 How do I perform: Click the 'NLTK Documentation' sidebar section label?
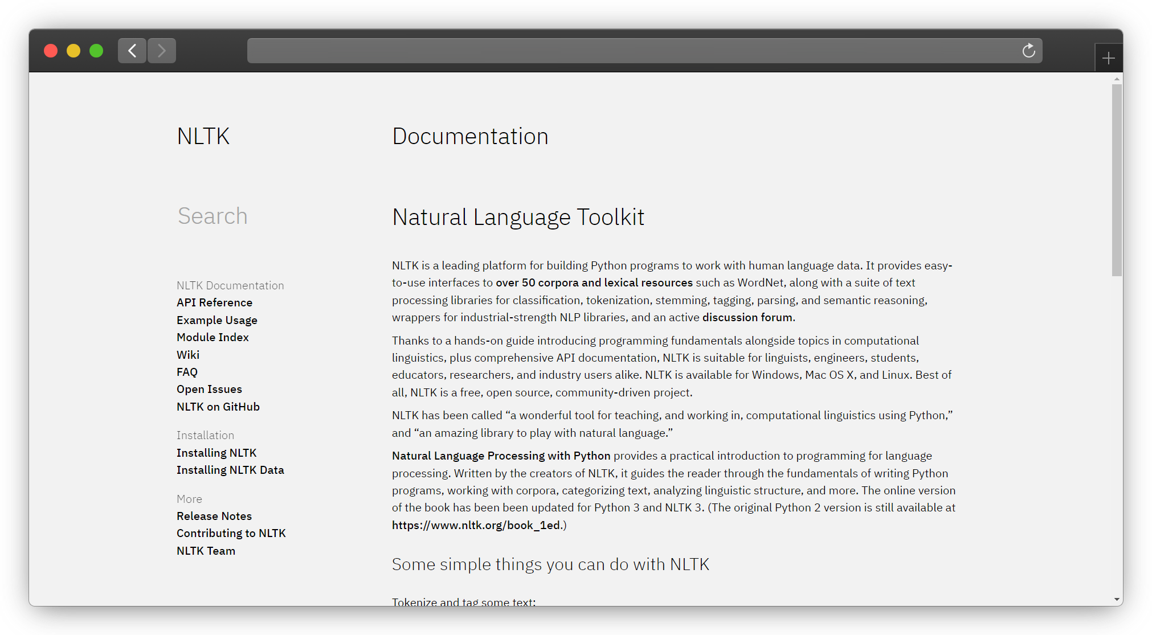click(x=230, y=285)
